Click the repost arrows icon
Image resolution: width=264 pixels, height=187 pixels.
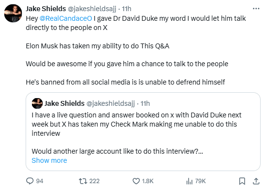83,181
